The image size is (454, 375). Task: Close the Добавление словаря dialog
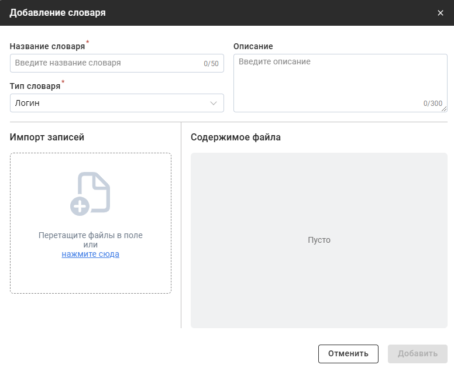[441, 13]
